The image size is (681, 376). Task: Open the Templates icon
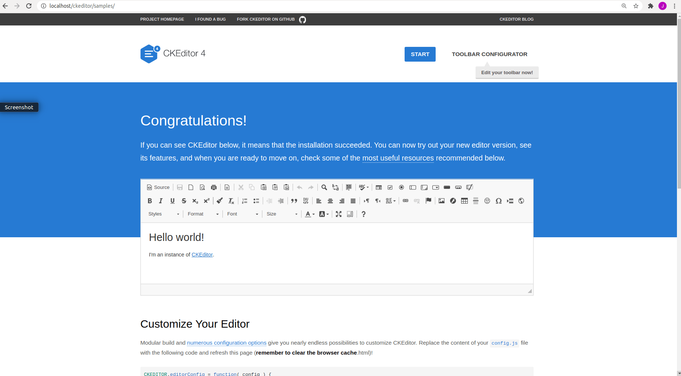227,187
